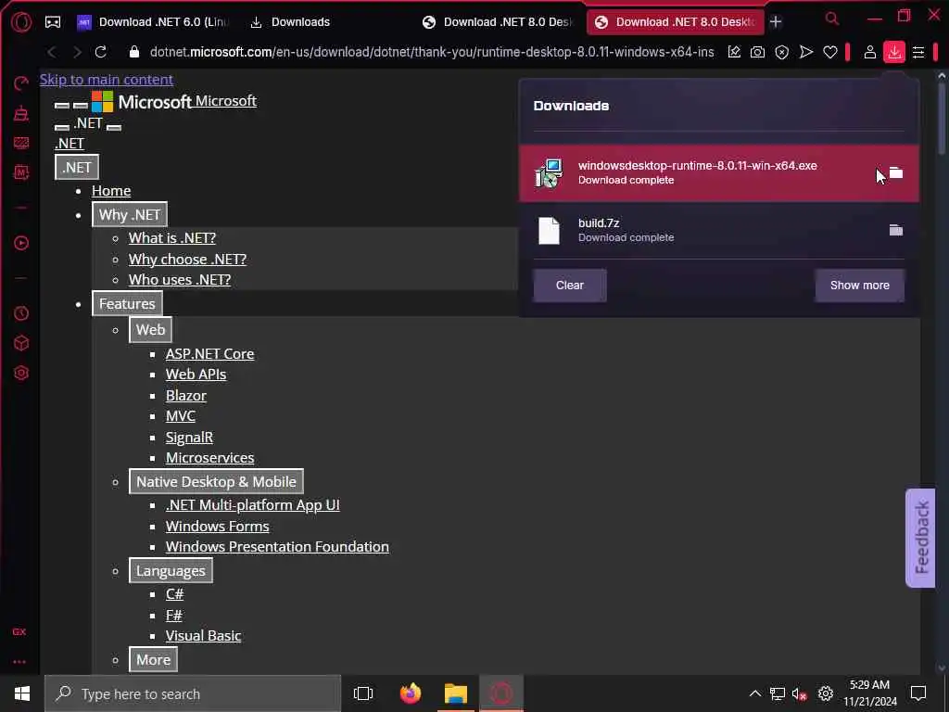Show folder for windowsdesktop-runtime download
The image size is (949, 712).
pos(896,173)
